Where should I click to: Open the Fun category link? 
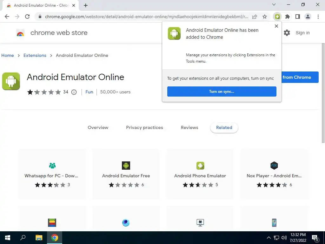[89, 92]
